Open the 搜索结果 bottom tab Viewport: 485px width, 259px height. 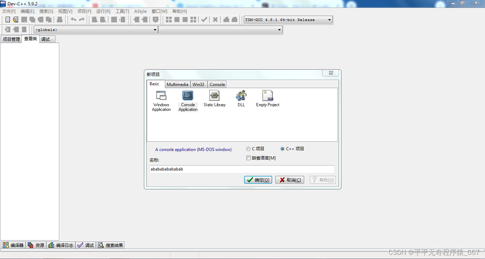pyautogui.click(x=111, y=245)
